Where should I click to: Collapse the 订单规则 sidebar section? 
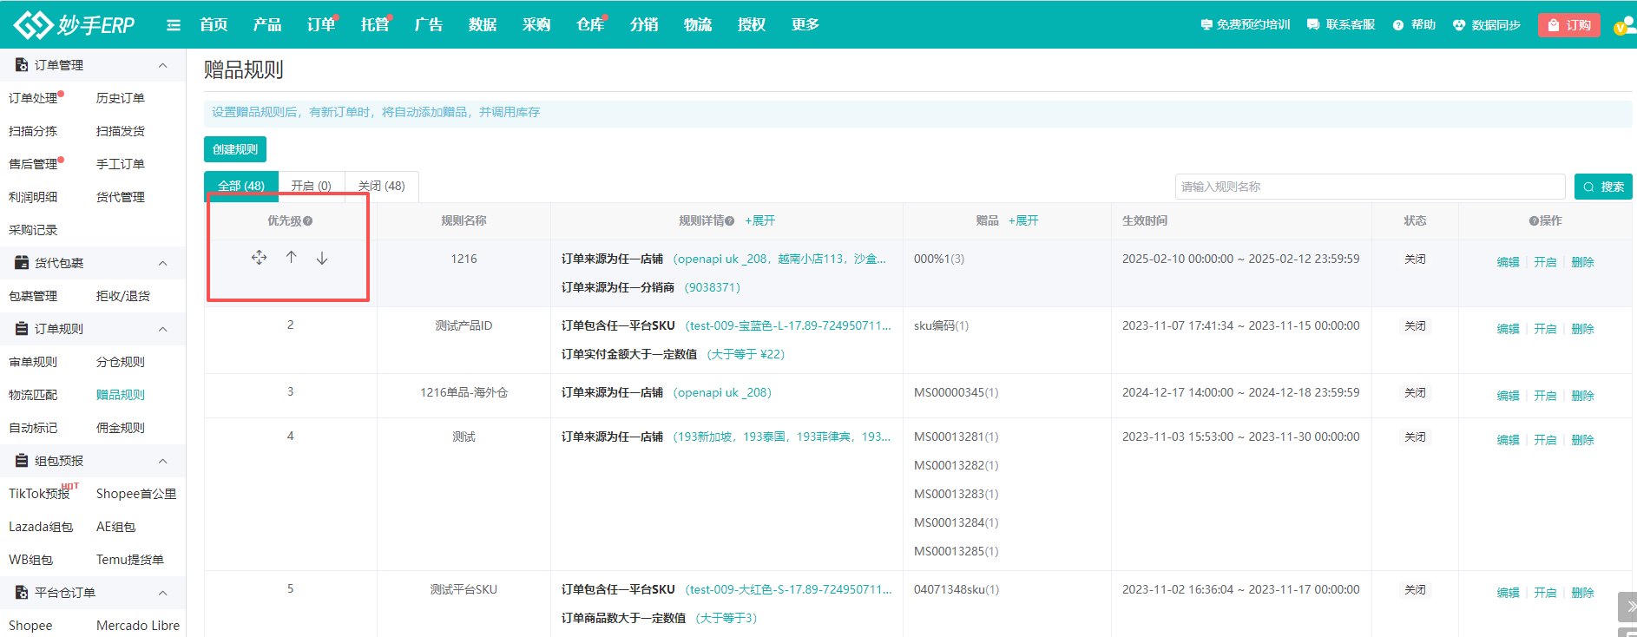[x=162, y=329]
